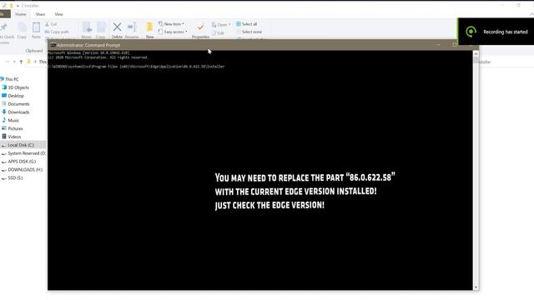Click Copy path in the ribbon
The width and height of the screenshot is (534, 300).
57,32
